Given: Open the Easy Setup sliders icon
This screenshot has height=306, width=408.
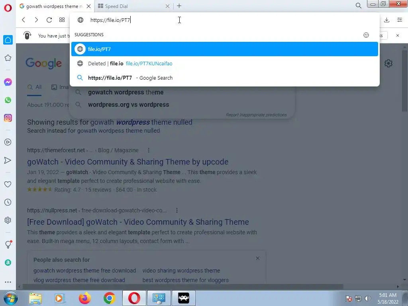Looking at the screenshot, I should click(x=400, y=20).
